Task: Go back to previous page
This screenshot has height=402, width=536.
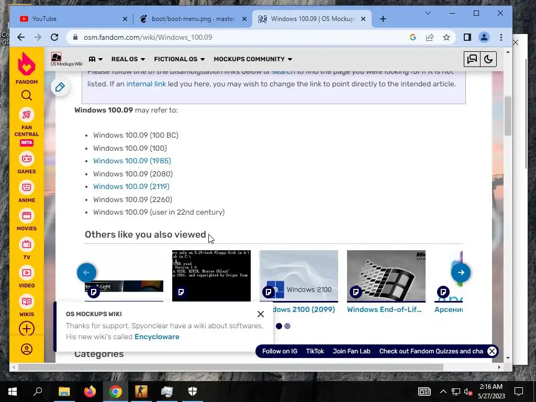Action: [21, 37]
